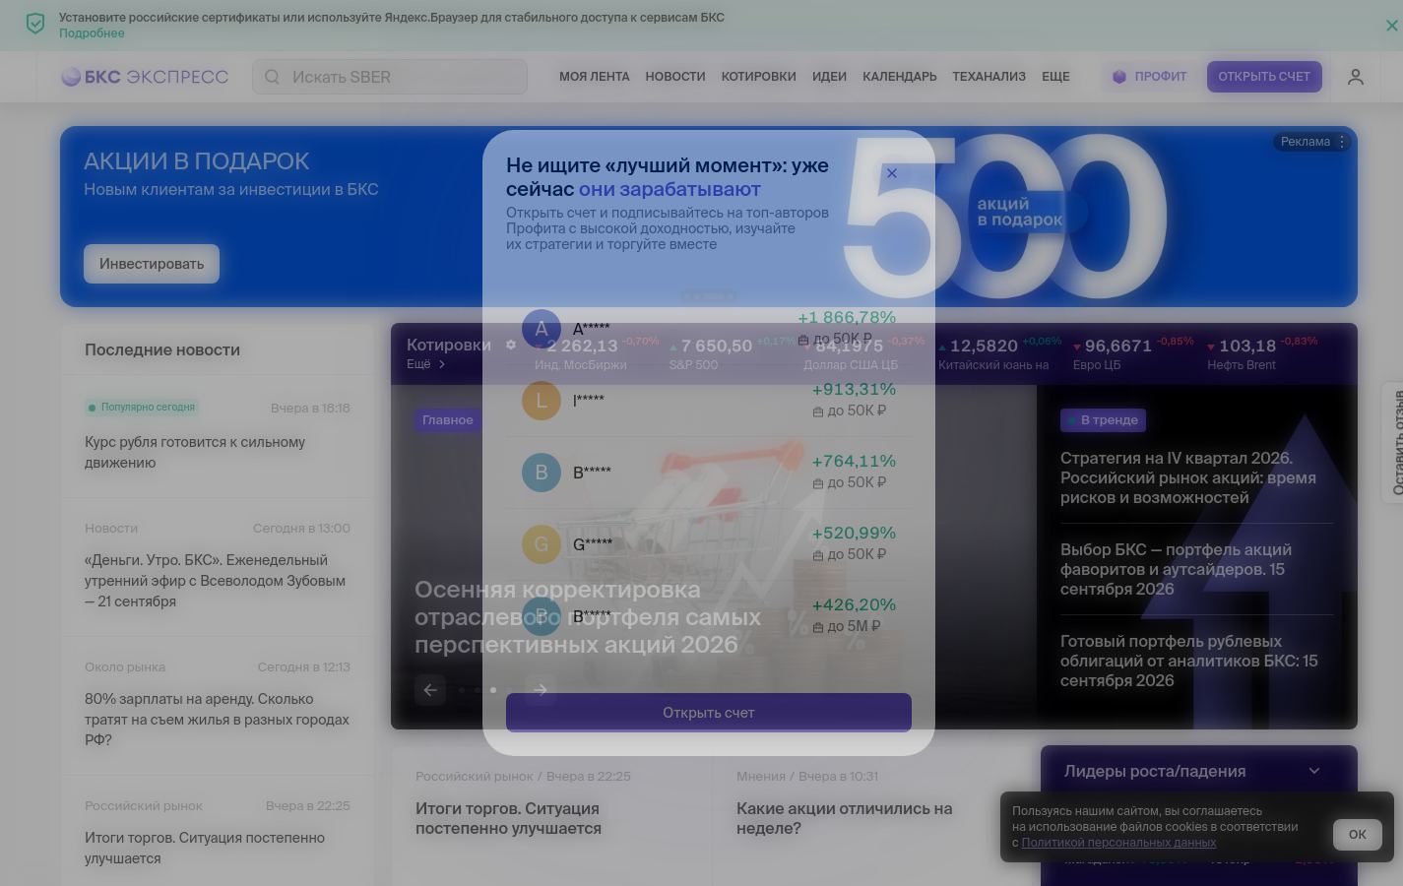Click the BCS Express logo

(x=145, y=77)
